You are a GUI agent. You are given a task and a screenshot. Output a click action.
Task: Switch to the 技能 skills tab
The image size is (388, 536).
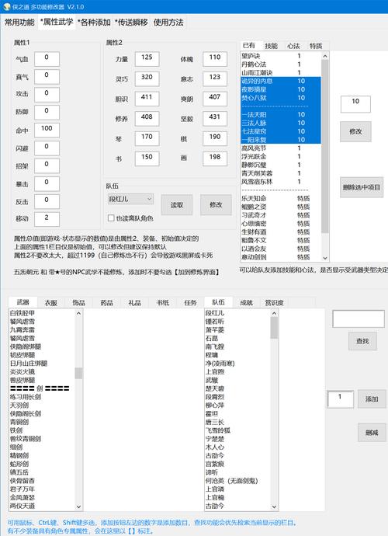[271, 46]
